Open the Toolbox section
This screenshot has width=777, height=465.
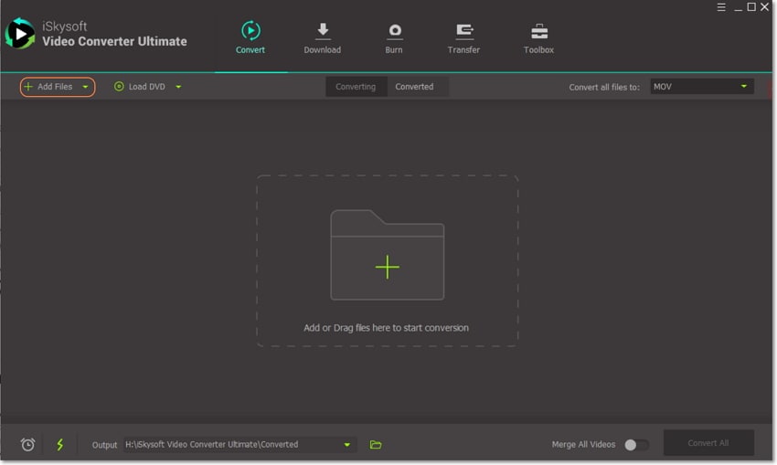coord(538,37)
